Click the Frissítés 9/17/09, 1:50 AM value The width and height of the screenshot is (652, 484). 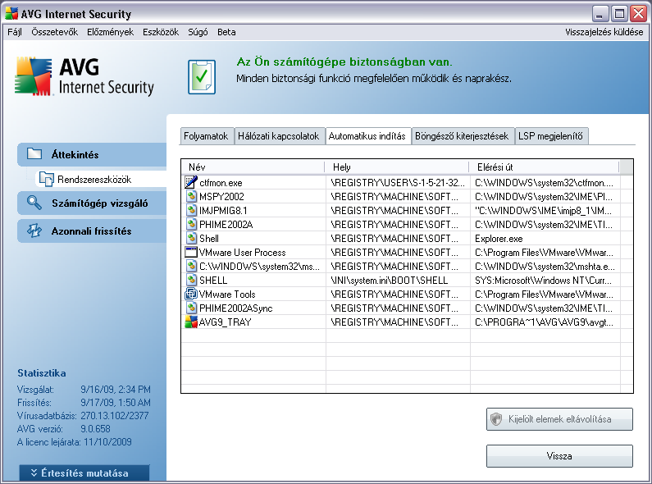[115, 403]
